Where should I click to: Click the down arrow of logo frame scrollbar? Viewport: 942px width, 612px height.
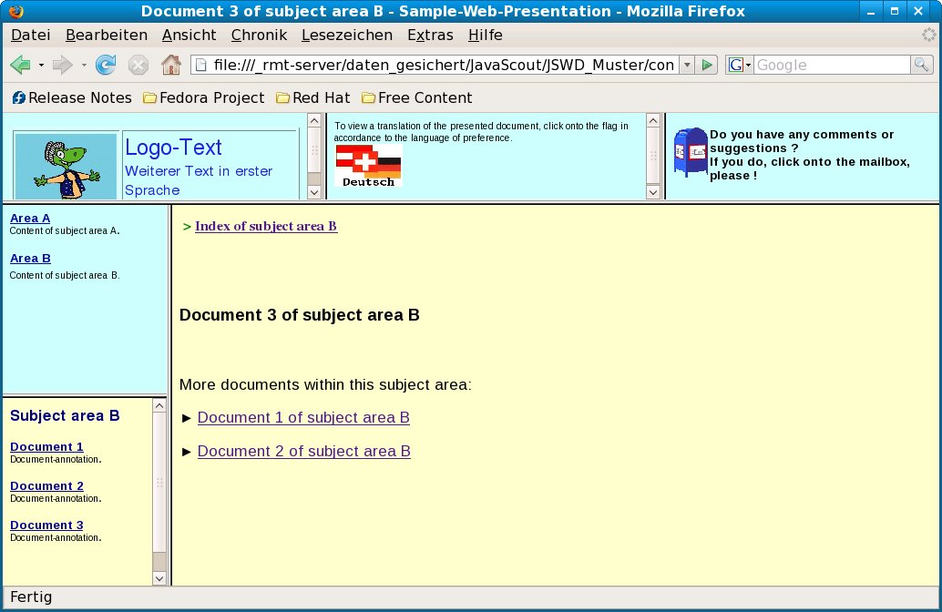point(314,191)
